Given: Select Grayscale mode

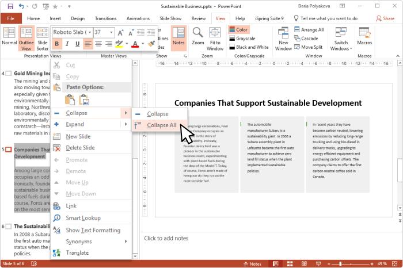Looking at the screenshot, I should tap(242, 39).
